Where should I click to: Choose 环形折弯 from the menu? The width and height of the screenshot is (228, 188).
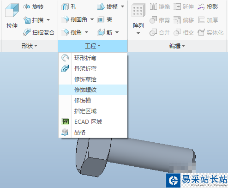click(93, 58)
